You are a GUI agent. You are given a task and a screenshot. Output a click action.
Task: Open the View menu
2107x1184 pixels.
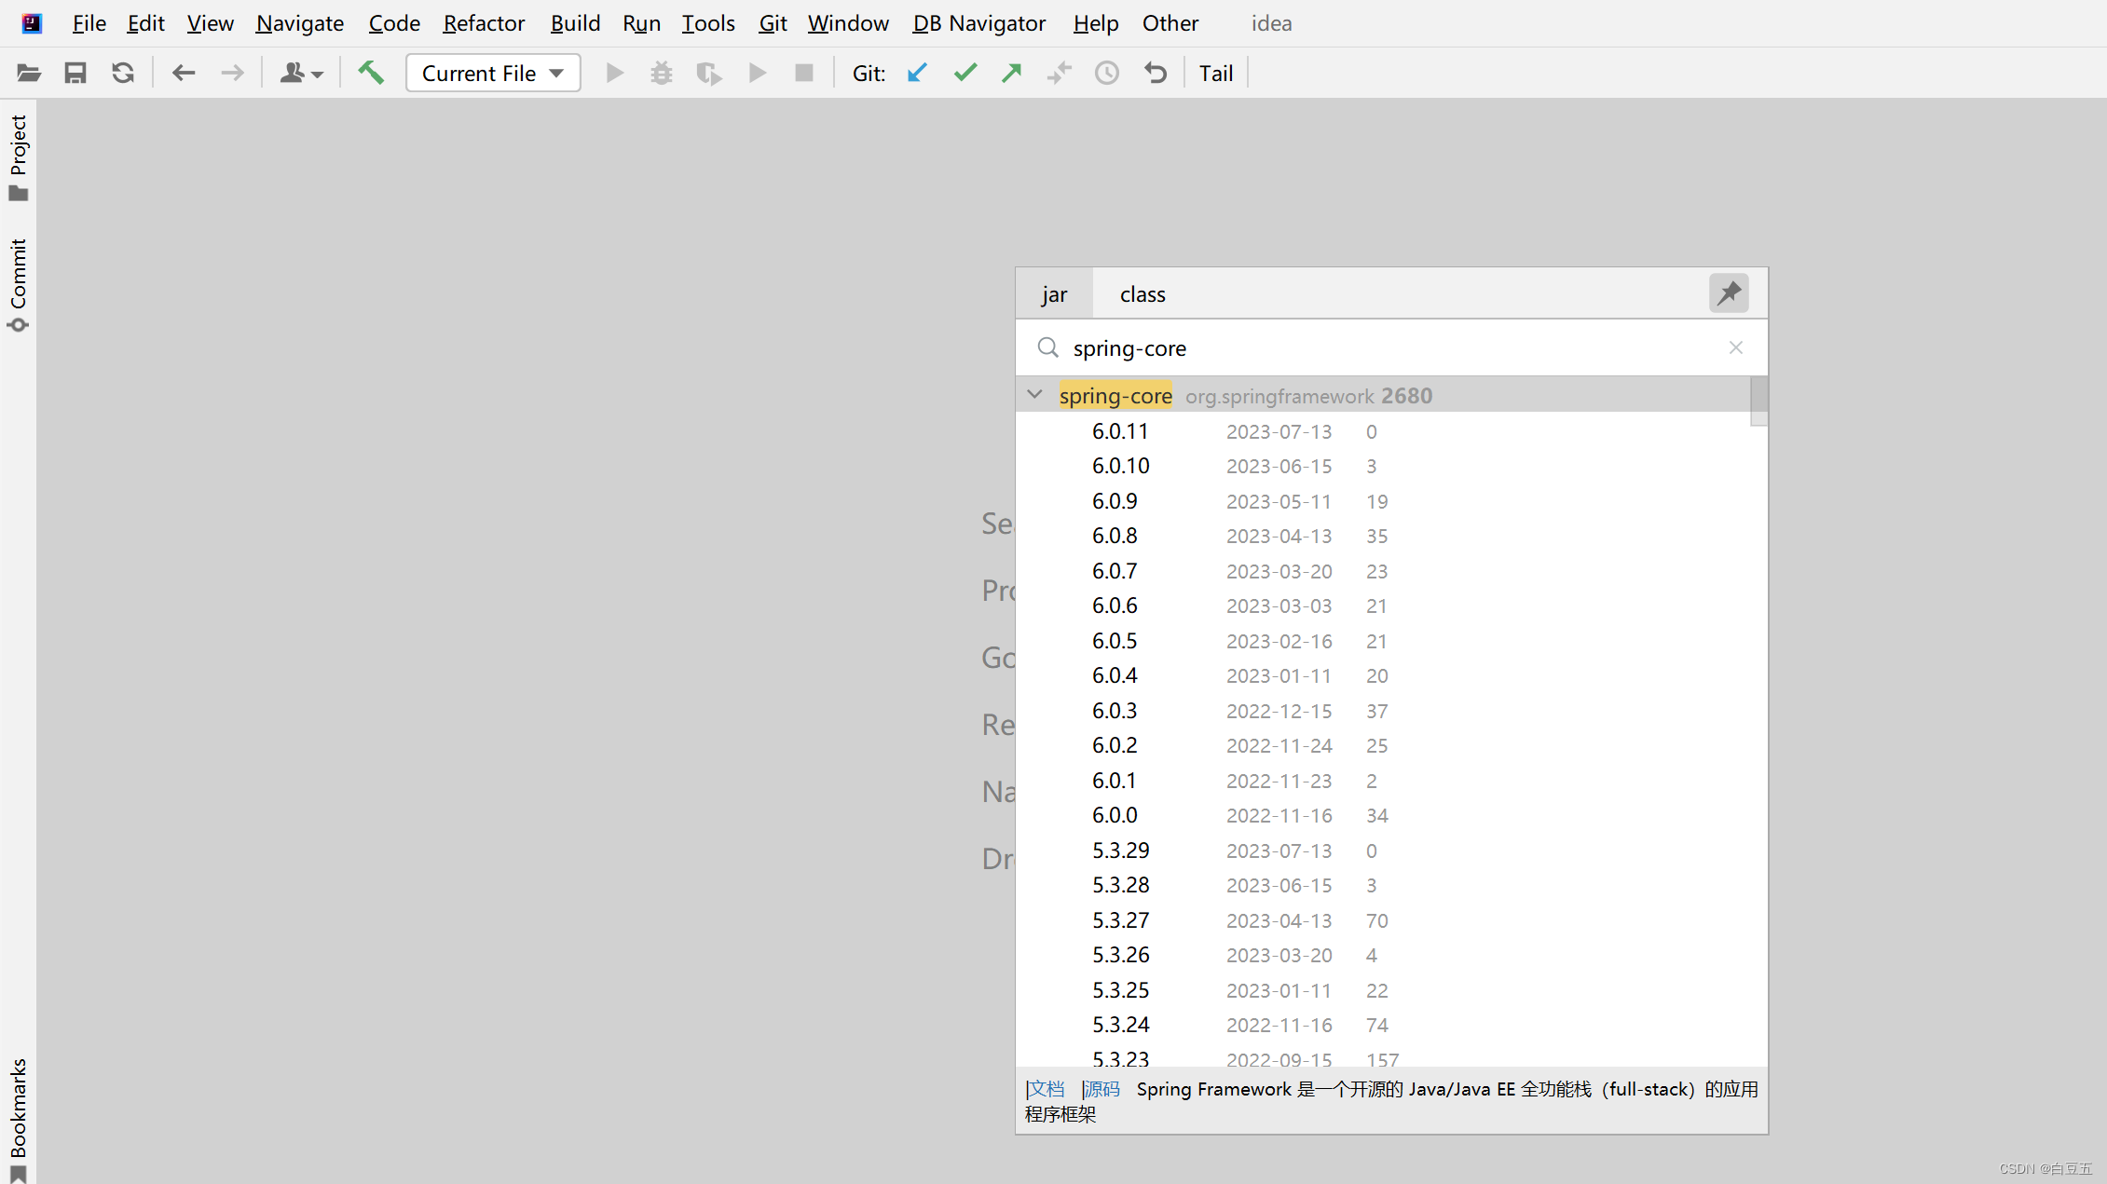point(210,23)
